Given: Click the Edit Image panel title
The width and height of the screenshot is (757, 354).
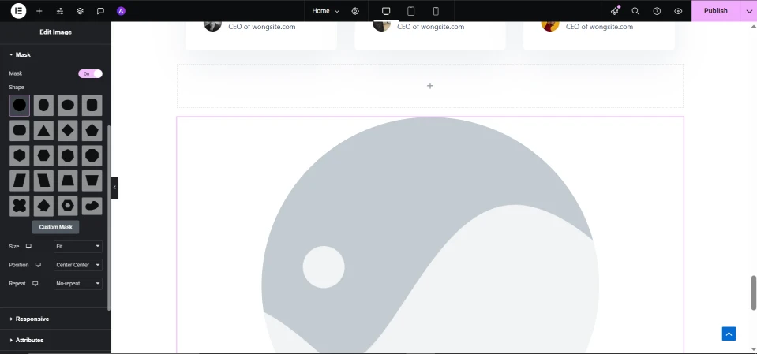Looking at the screenshot, I should pyautogui.click(x=55, y=32).
